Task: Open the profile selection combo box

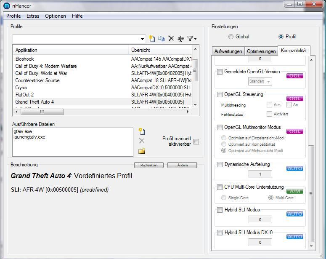Action: [79, 39]
